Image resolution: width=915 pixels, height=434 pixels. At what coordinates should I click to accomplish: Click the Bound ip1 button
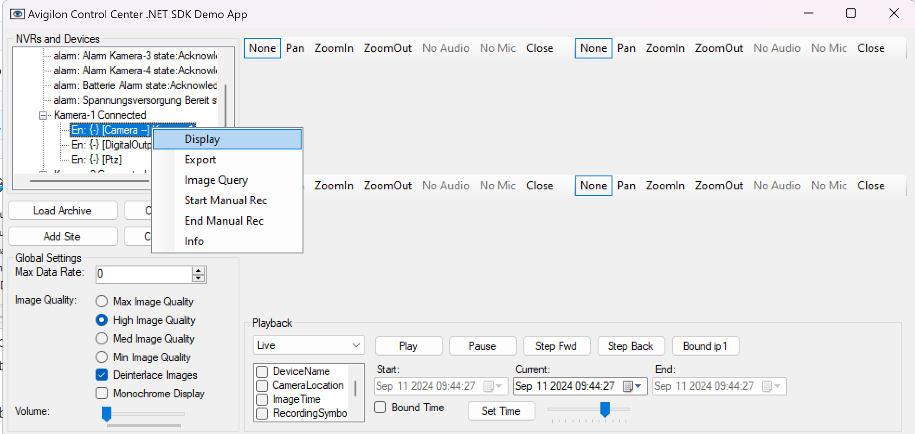tap(705, 346)
